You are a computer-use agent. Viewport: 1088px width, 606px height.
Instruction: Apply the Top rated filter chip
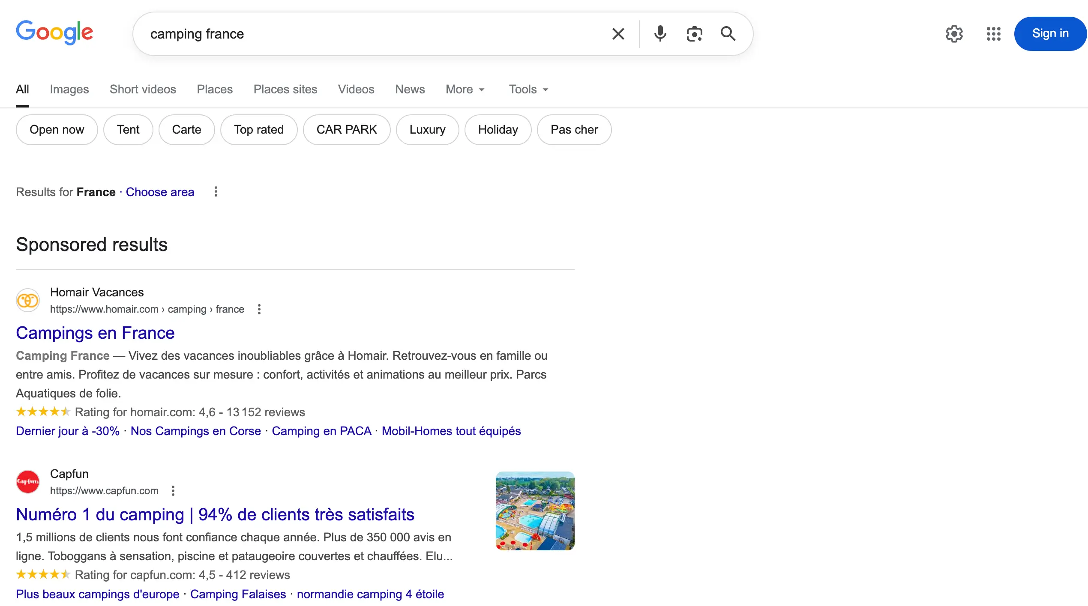tap(259, 129)
